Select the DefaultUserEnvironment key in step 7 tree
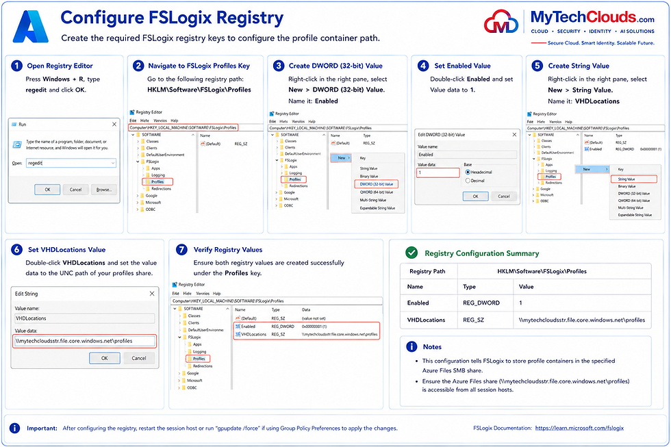 [206, 330]
